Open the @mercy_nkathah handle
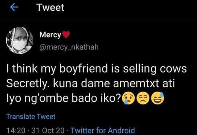 69,47
